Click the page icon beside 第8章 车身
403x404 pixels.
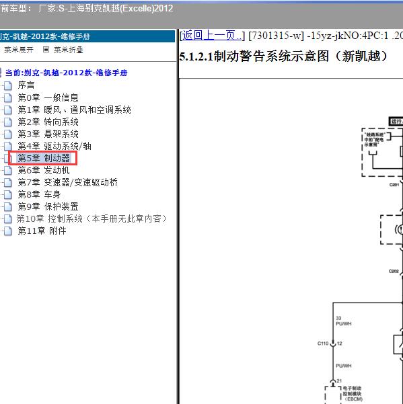point(8,194)
